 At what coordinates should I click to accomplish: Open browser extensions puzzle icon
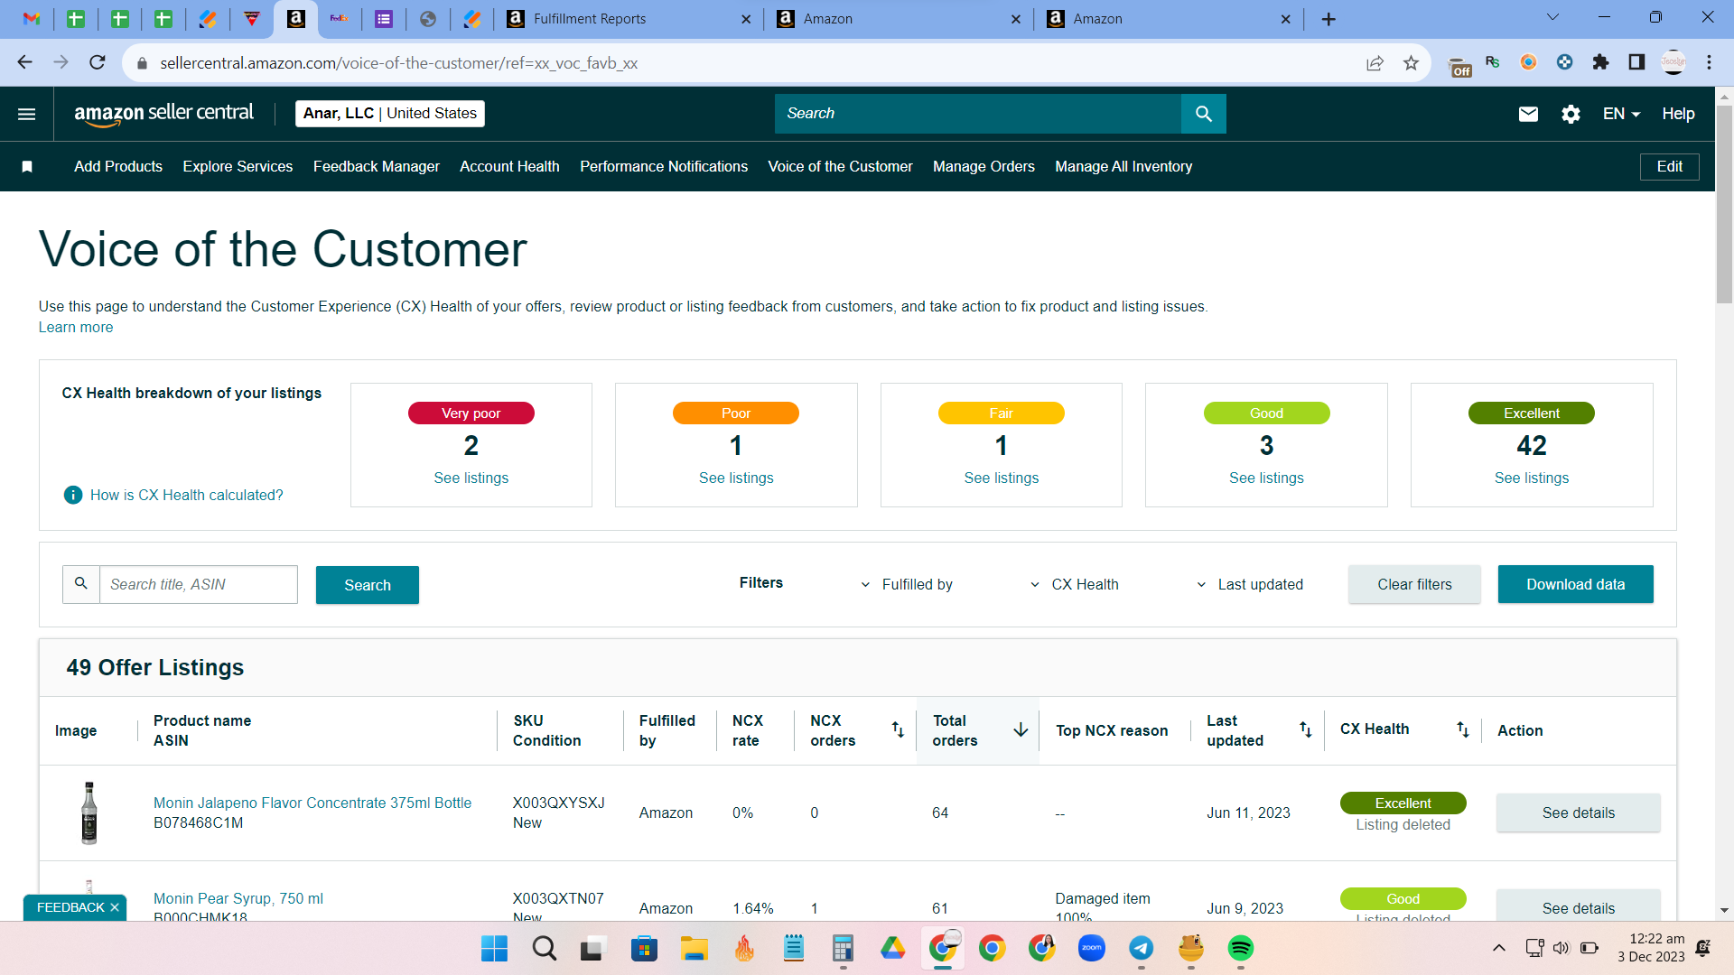(1600, 62)
